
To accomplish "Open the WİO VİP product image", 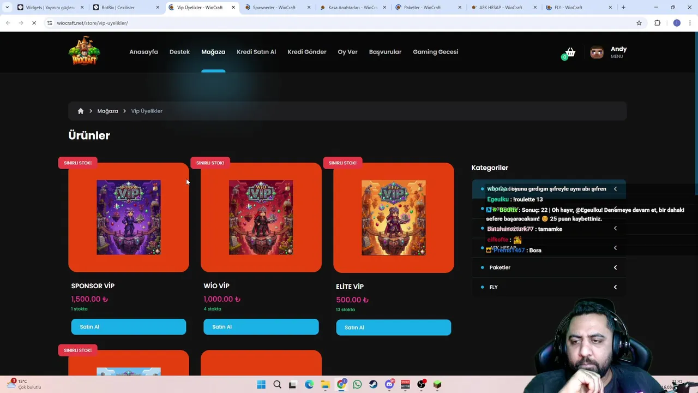I will click(261, 217).
